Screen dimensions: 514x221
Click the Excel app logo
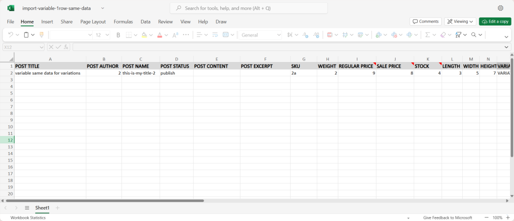[11, 8]
